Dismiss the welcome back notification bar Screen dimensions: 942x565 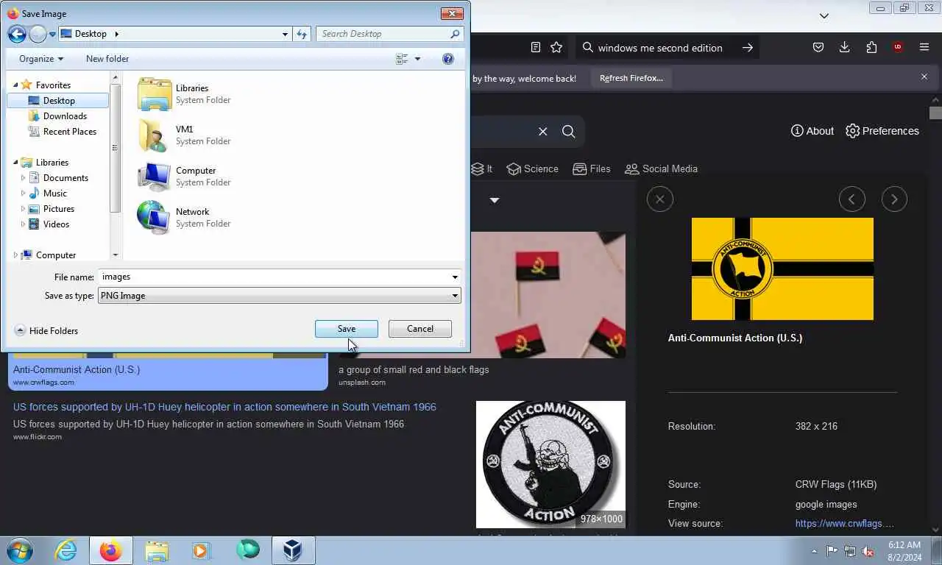[924, 77]
